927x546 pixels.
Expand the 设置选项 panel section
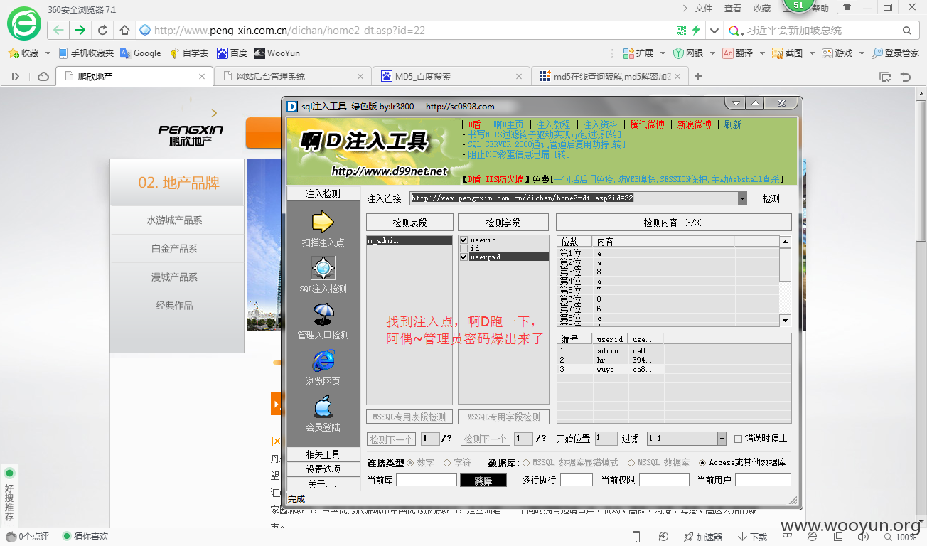tap(323, 469)
